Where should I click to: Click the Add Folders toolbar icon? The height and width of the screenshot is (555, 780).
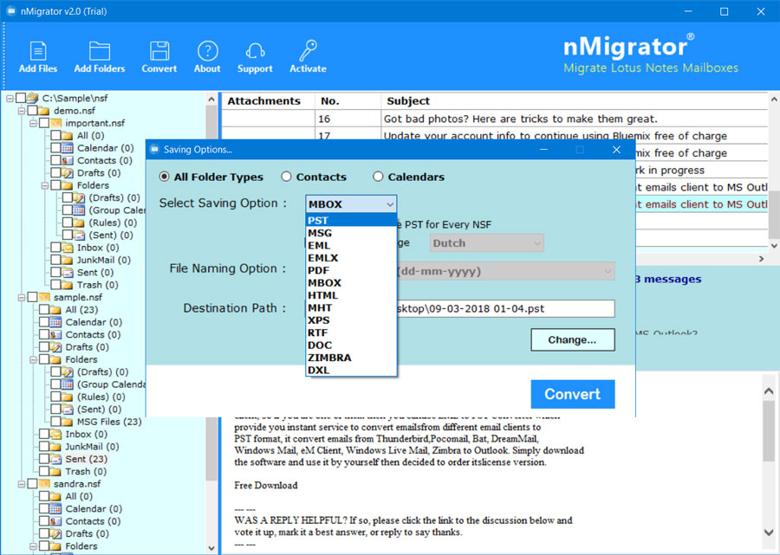click(100, 51)
